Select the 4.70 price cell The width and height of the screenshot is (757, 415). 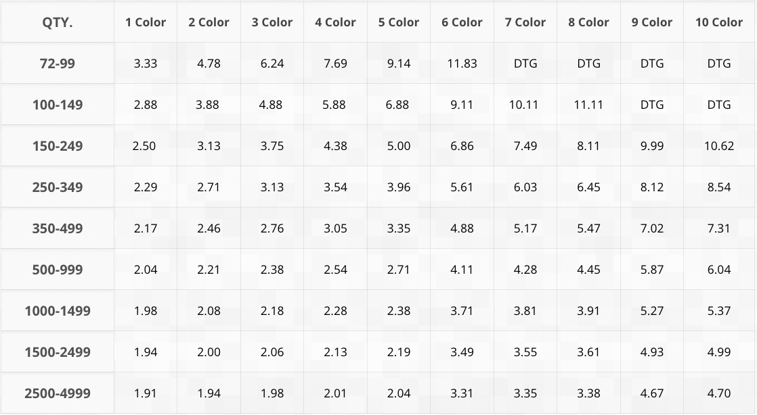point(719,393)
